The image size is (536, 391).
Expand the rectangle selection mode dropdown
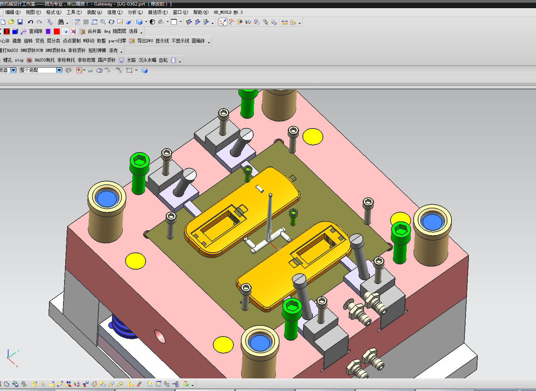[136, 70]
